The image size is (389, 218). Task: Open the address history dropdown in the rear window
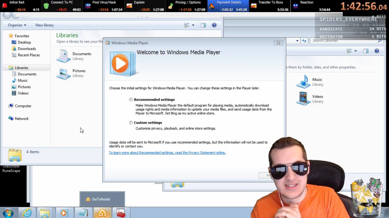297,41
